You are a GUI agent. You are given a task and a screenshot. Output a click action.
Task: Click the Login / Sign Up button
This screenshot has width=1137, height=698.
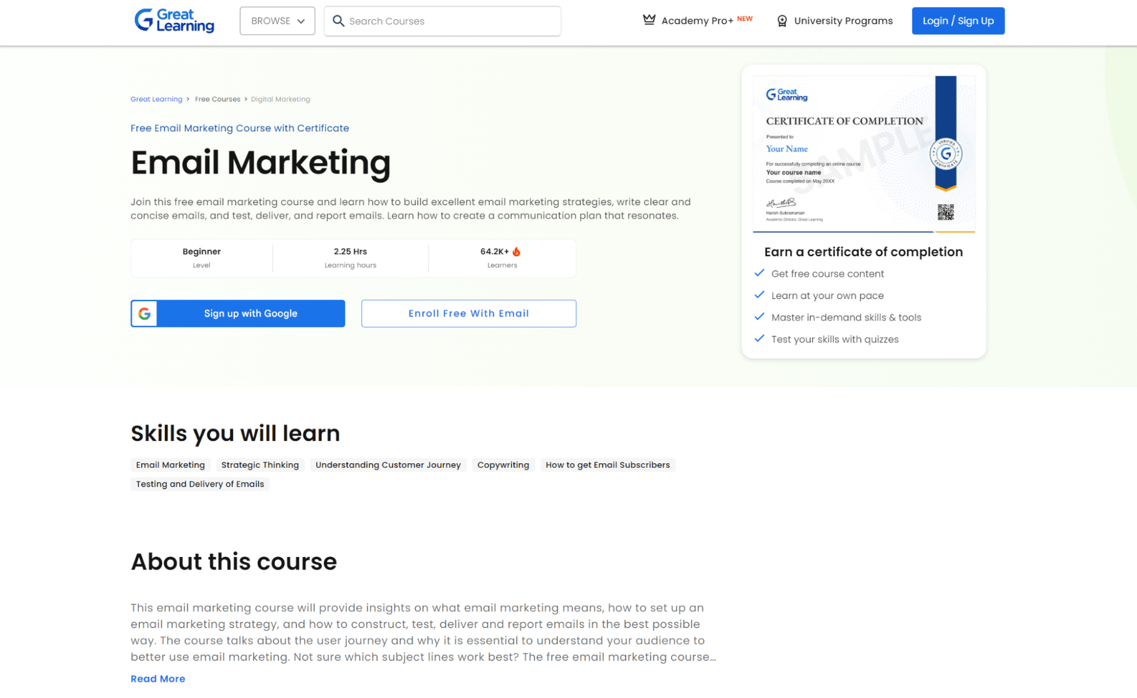coord(958,21)
